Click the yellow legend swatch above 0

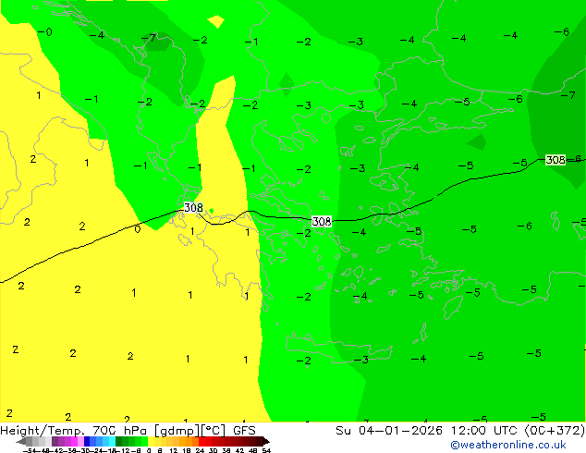[x=151, y=441]
